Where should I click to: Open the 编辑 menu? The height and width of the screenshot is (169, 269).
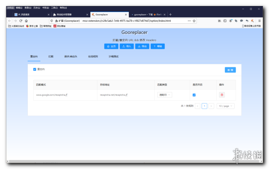point(19,8)
